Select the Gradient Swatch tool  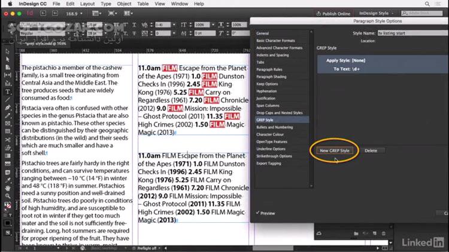click(7, 156)
